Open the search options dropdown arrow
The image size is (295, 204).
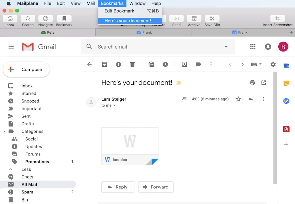[226, 47]
